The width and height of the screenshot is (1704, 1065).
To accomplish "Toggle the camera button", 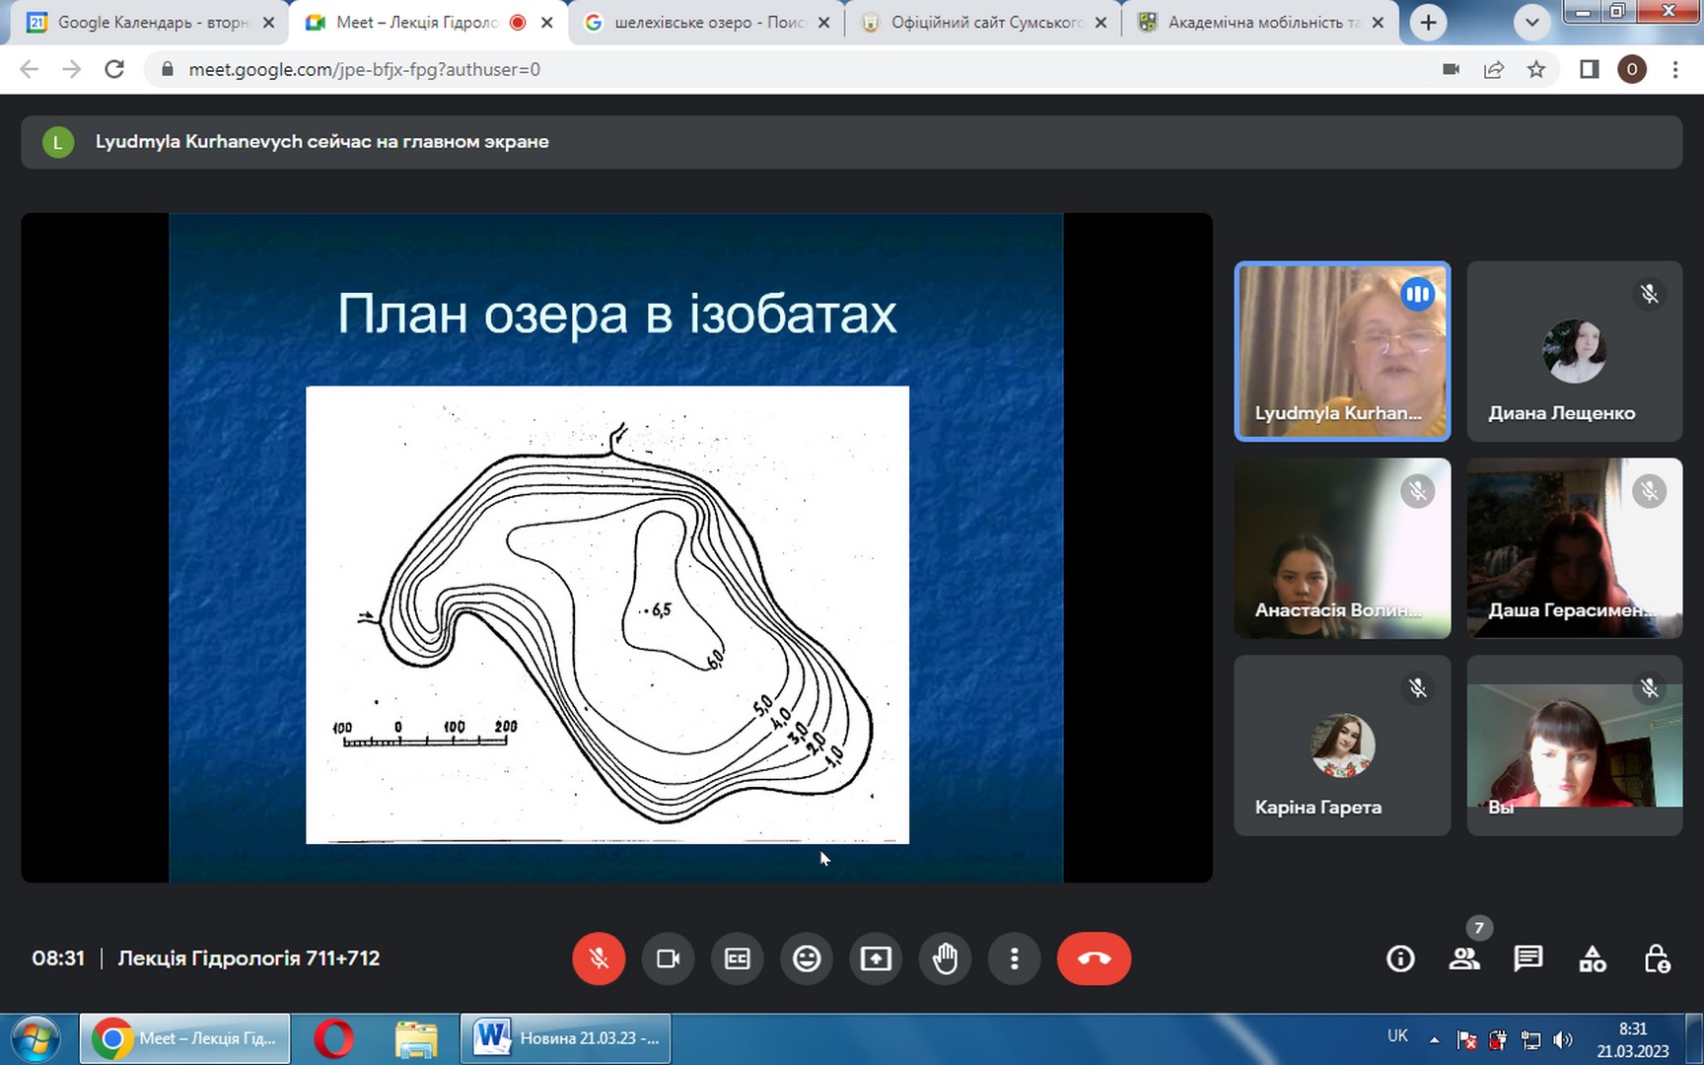I will click(668, 958).
